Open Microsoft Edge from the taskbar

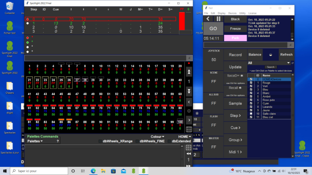[94, 171]
